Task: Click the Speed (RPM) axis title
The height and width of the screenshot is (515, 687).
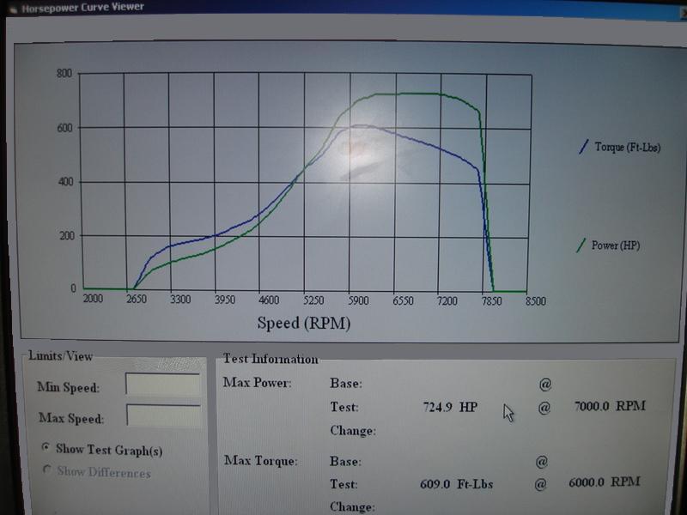Action: coord(304,324)
